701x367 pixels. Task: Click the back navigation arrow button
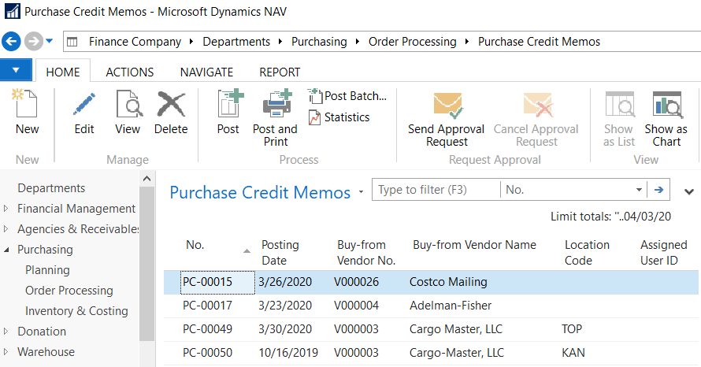coord(12,41)
